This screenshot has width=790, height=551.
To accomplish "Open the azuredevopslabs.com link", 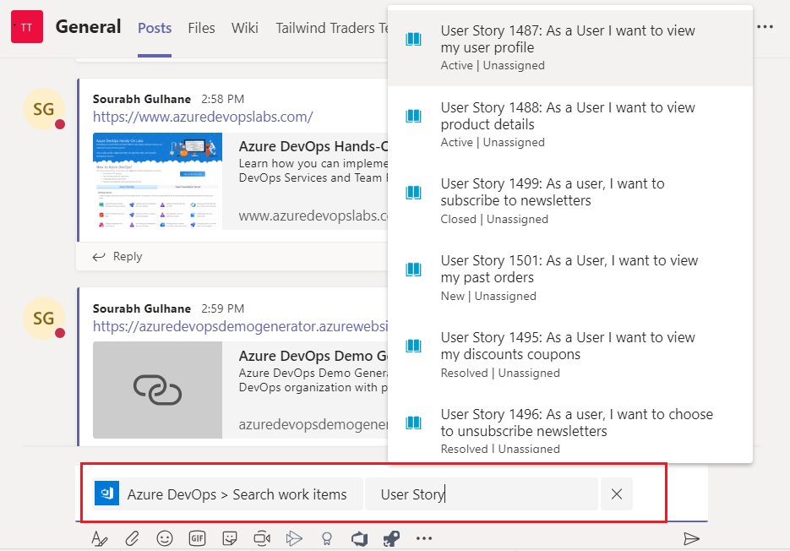I will 203,117.
